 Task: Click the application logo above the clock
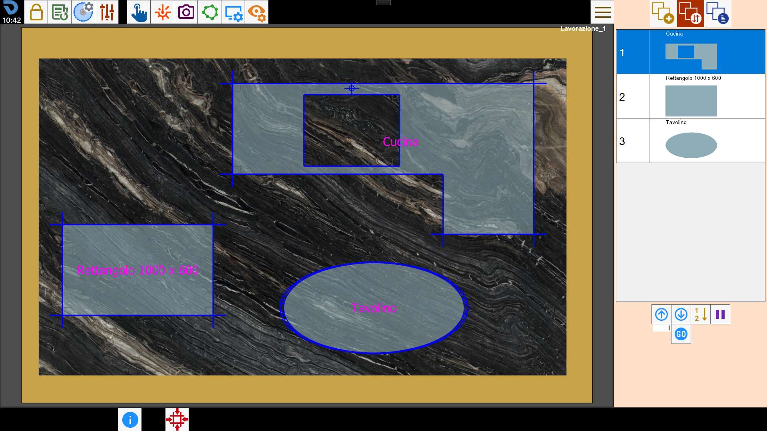[11, 8]
